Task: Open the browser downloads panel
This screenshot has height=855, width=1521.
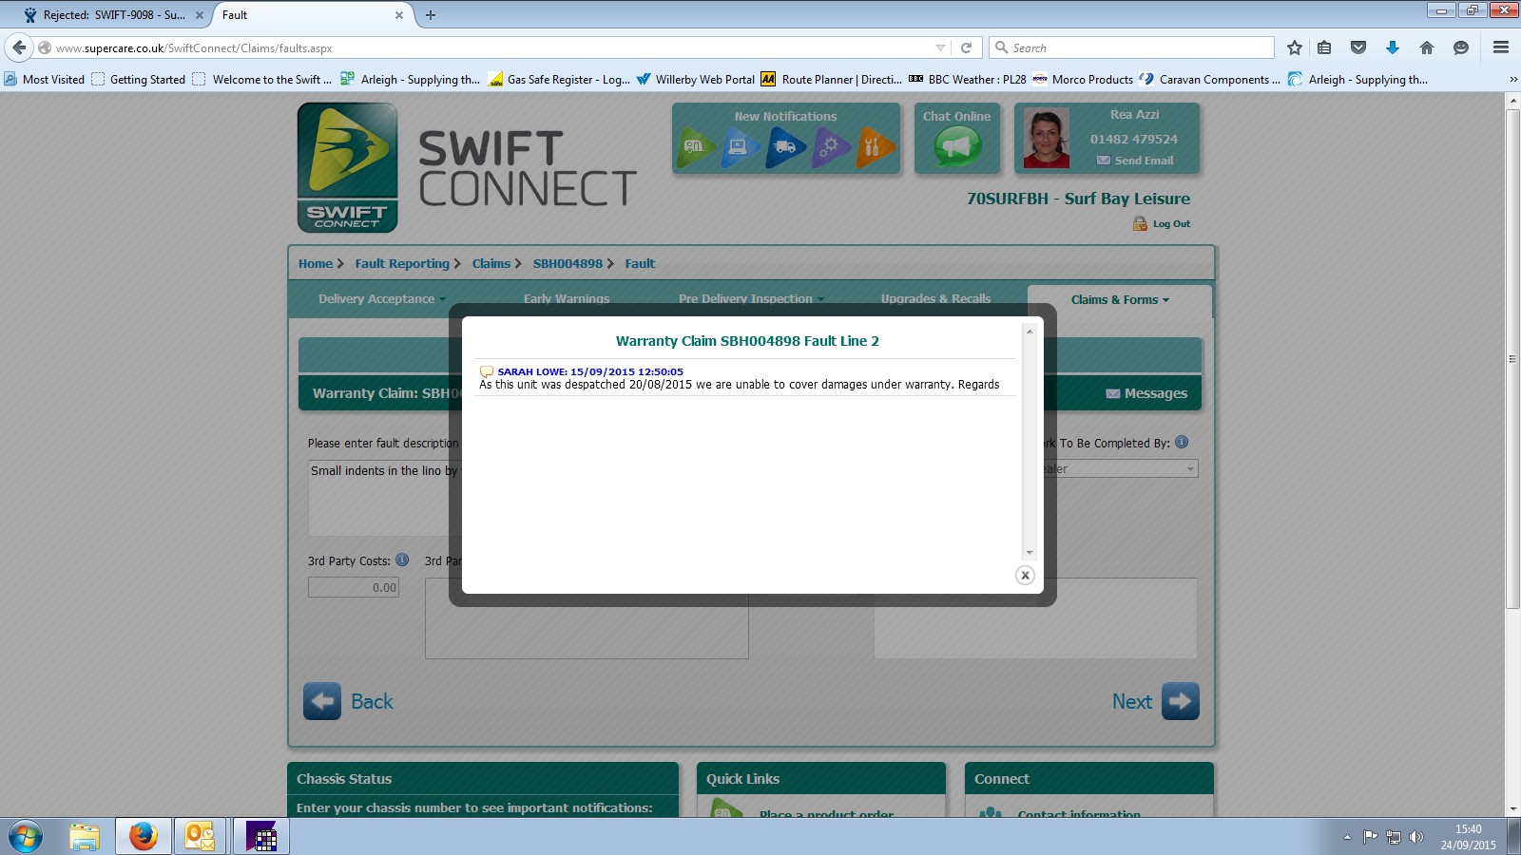Action: coord(1393,47)
